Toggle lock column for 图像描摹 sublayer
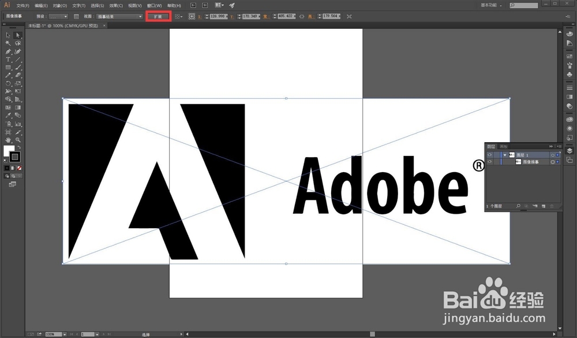Viewport: 577px width, 338px height. [x=496, y=162]
